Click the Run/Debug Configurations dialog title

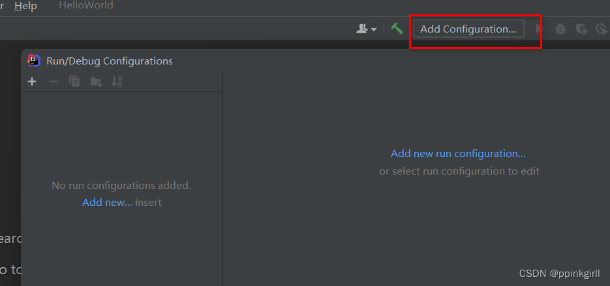point(110,61)
